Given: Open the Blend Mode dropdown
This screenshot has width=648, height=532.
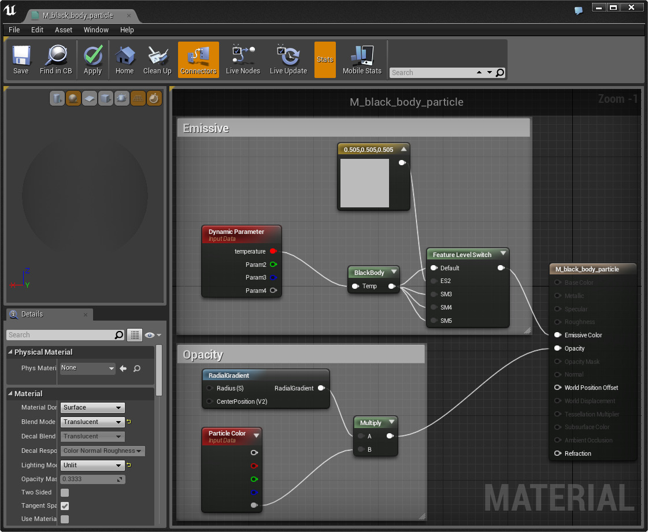Looking at the screenshot, I should [92, 422].
